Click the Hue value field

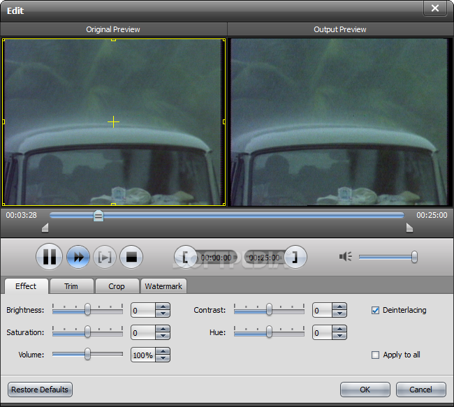coord(323,332)
